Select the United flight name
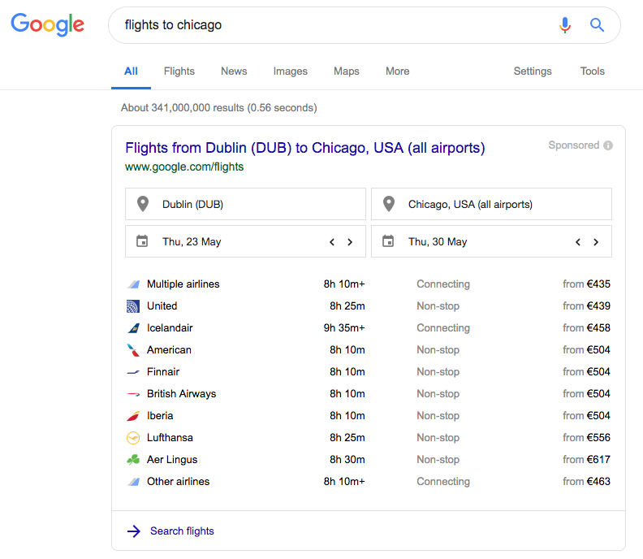This screenshot has height=559, width=643. click(162, 306)
